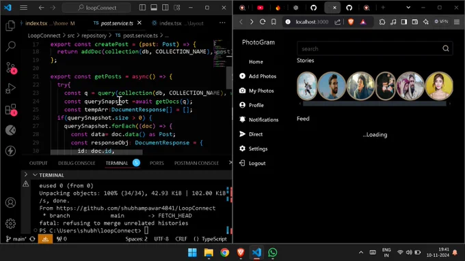The height and width of the screenshot is (261, 465).
Task: Open the yellow-background woman's story
Action: pyautogui.click(x=439, y=86)
